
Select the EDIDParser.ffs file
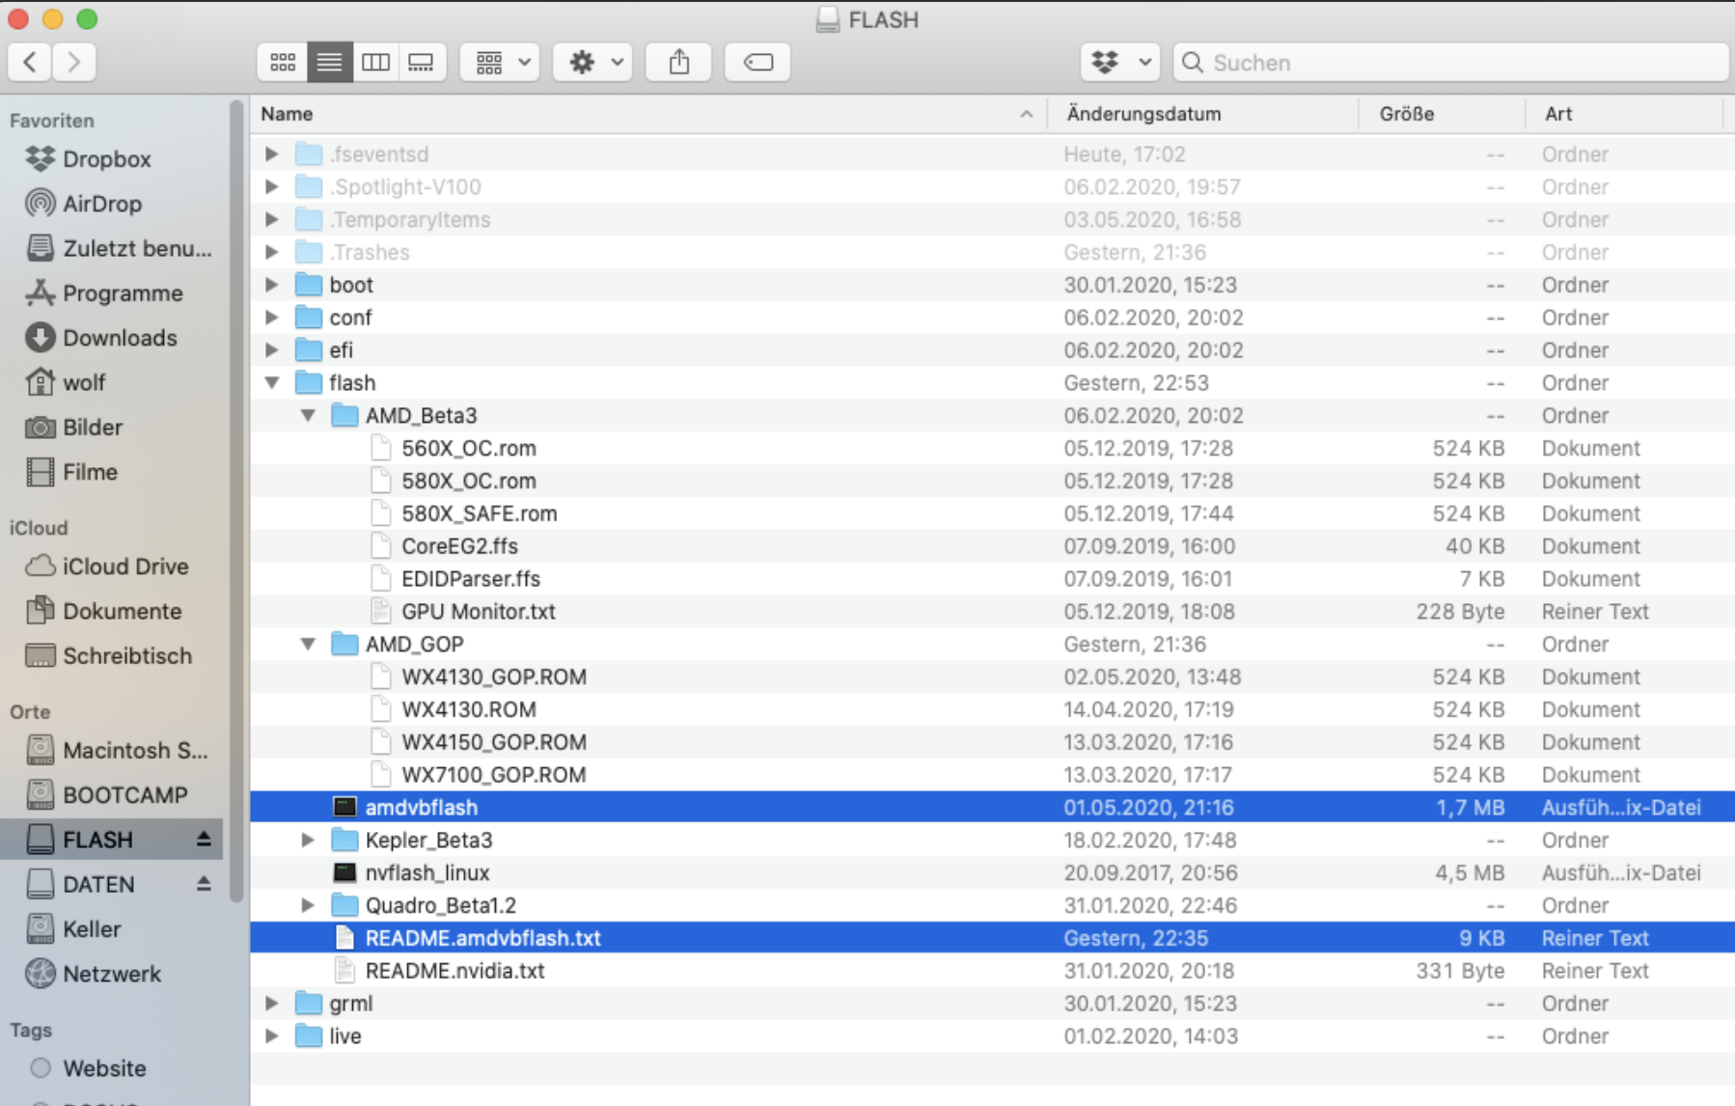coord(992,579)
